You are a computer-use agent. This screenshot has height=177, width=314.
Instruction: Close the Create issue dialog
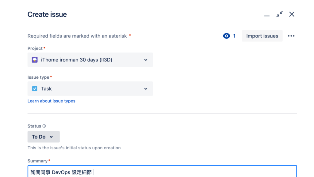292,14
